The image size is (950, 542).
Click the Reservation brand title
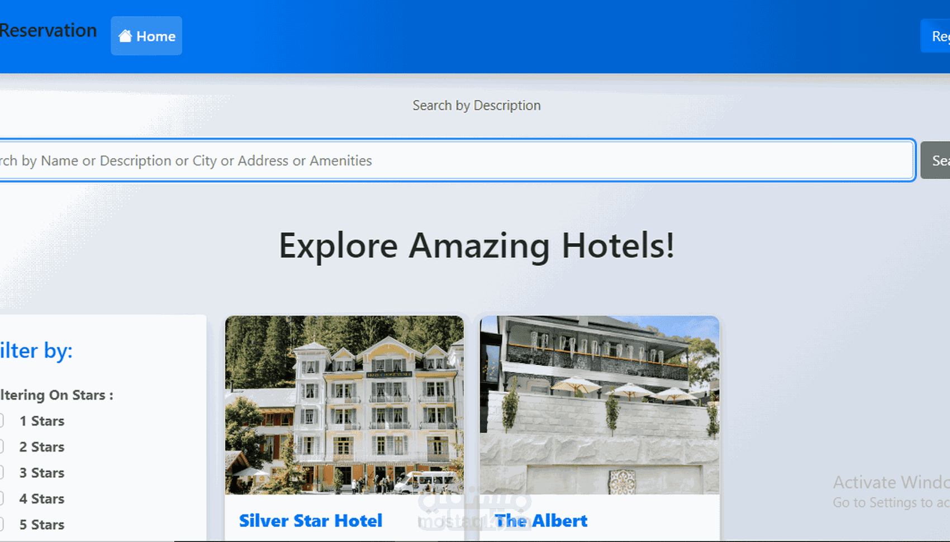[48, 30]
